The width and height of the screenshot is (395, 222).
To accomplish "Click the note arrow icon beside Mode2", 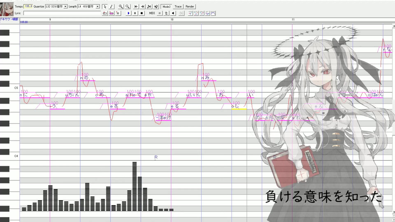I will tap(156, 7).
